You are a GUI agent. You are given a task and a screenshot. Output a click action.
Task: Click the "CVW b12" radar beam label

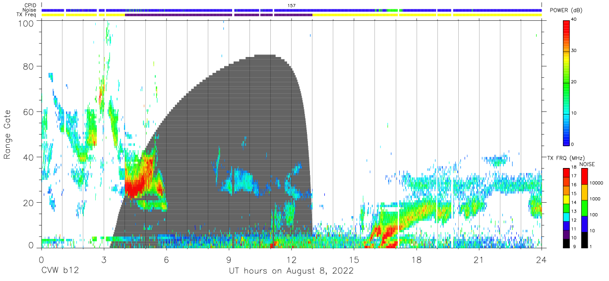click(60, 271)
